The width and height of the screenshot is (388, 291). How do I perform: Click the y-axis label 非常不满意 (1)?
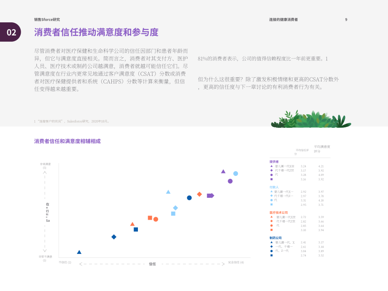[45, 259]
